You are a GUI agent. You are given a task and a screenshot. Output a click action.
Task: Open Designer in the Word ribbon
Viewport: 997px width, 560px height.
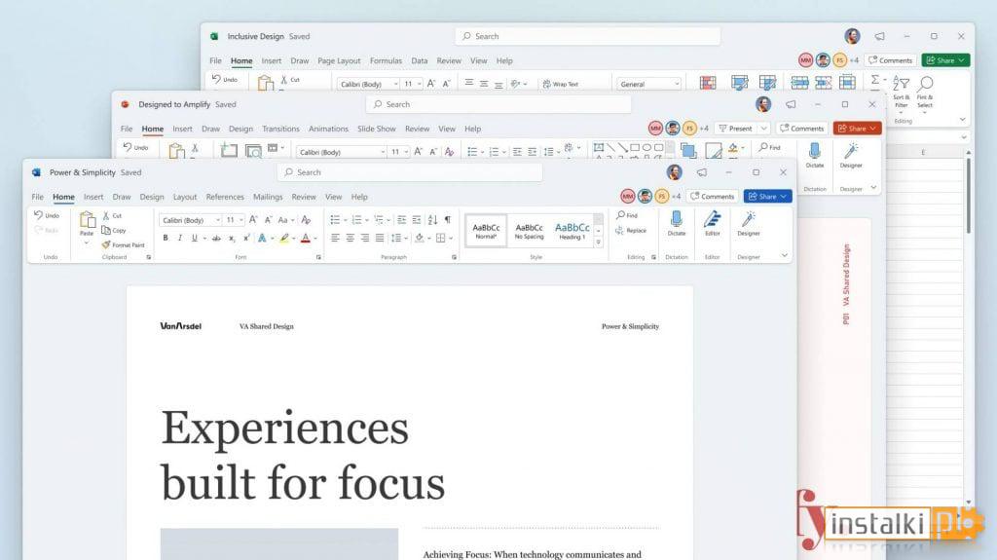pyautogui.click(x=749, y=224)
